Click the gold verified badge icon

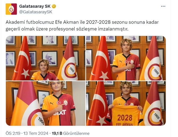click(x=54, y=6)
